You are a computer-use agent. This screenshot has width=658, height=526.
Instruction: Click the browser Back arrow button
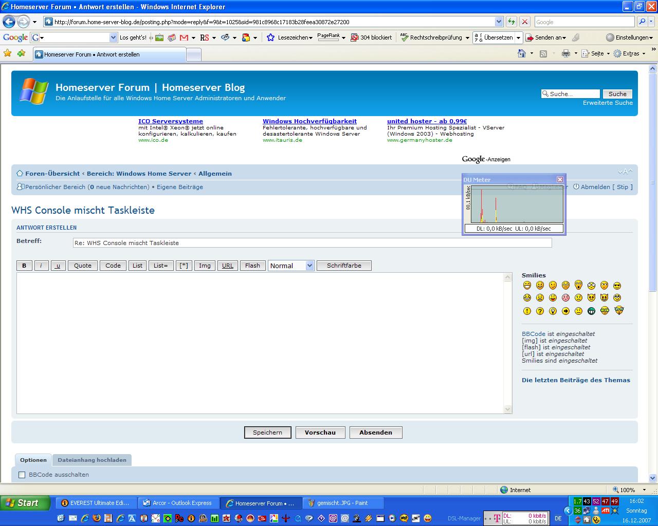(9, 22)
